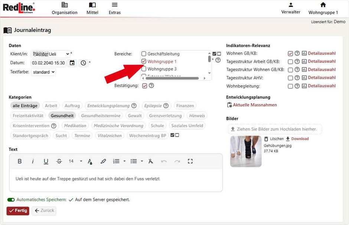Expand the Textfarbe standard dropdown

pos(43,72)
